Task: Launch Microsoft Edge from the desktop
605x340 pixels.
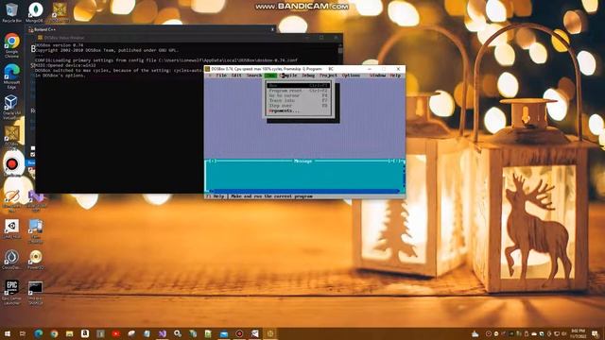Action: pyautogui.click(x=11, y=76)
